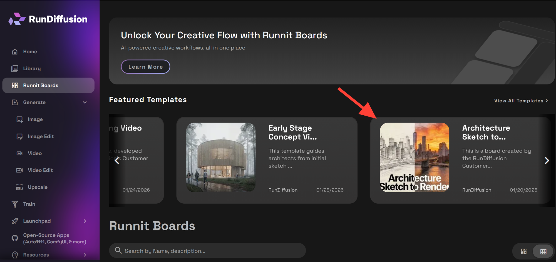Click the GitHub Open-Source Apps icon

point(15,238)
